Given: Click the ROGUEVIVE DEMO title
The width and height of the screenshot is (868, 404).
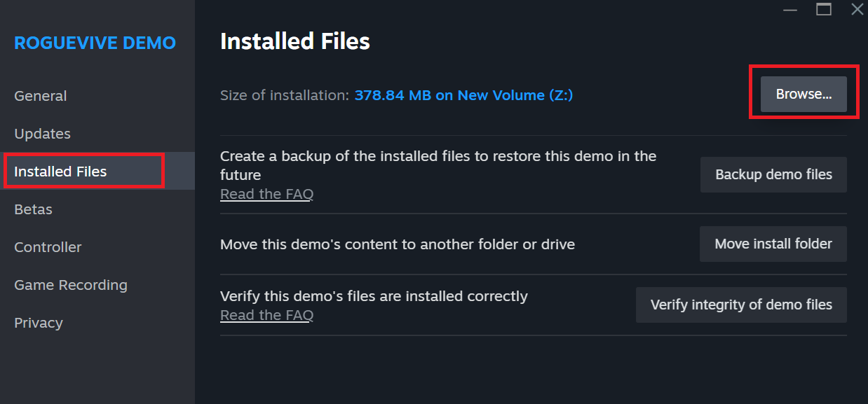Looking at the screenshot, I should coord(95,43).
